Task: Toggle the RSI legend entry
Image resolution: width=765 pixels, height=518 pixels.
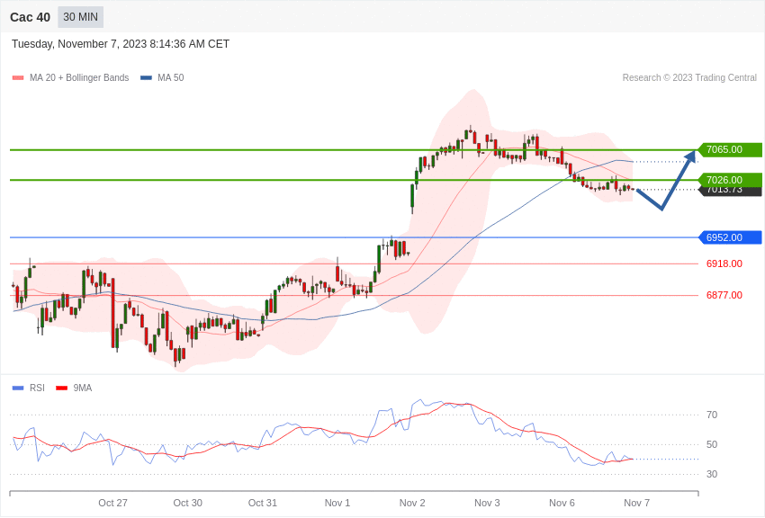Action: [x=37, y=388]
